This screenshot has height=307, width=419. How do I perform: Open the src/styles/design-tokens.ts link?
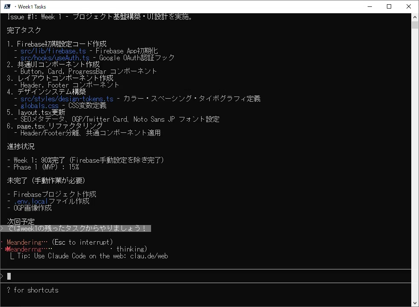[x=67, y=99]
